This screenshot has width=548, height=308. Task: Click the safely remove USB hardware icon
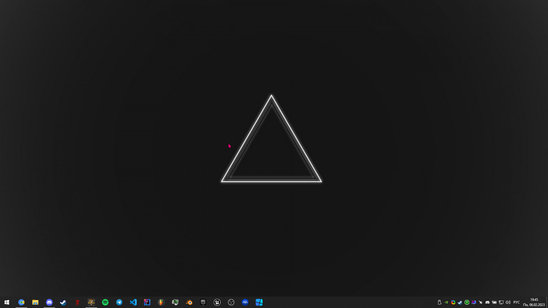pos(440,302)
